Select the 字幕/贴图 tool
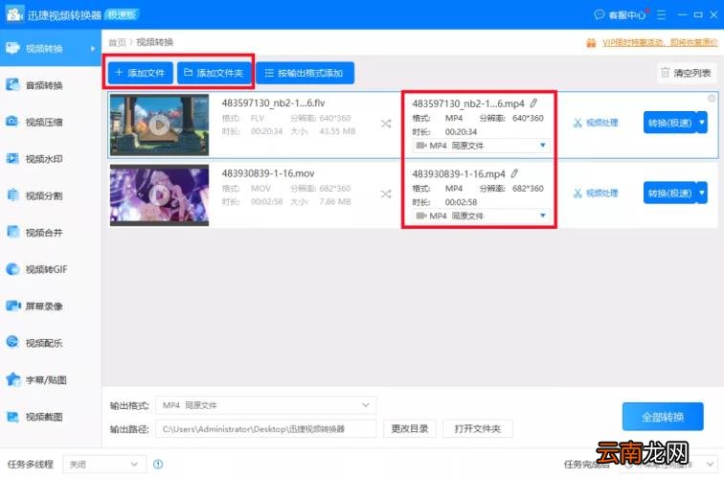The image size is (724, 480). [x=51, y=379]
